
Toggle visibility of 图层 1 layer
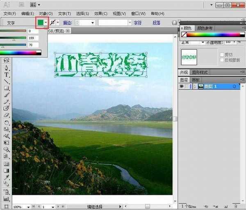tap(181, 87)
